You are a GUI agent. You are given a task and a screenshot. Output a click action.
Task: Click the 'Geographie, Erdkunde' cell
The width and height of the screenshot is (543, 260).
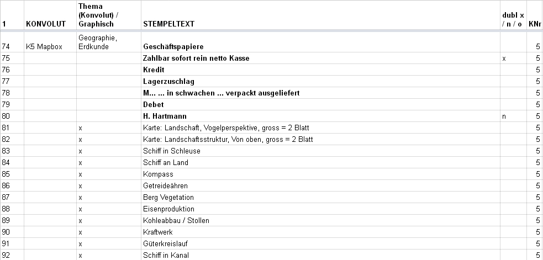coord(109,43)
